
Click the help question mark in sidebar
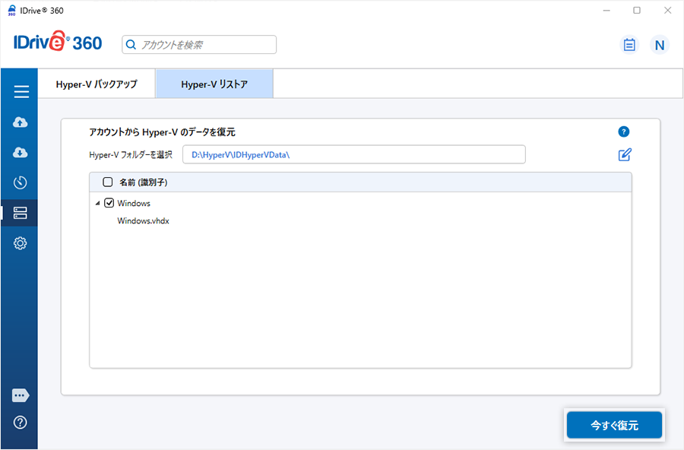coord(21,423)
